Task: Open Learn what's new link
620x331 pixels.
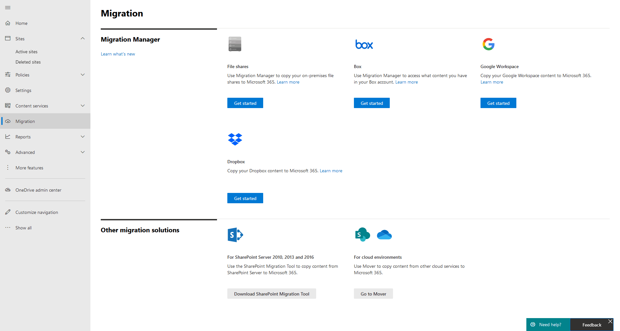Action: (x=118, y=54)
